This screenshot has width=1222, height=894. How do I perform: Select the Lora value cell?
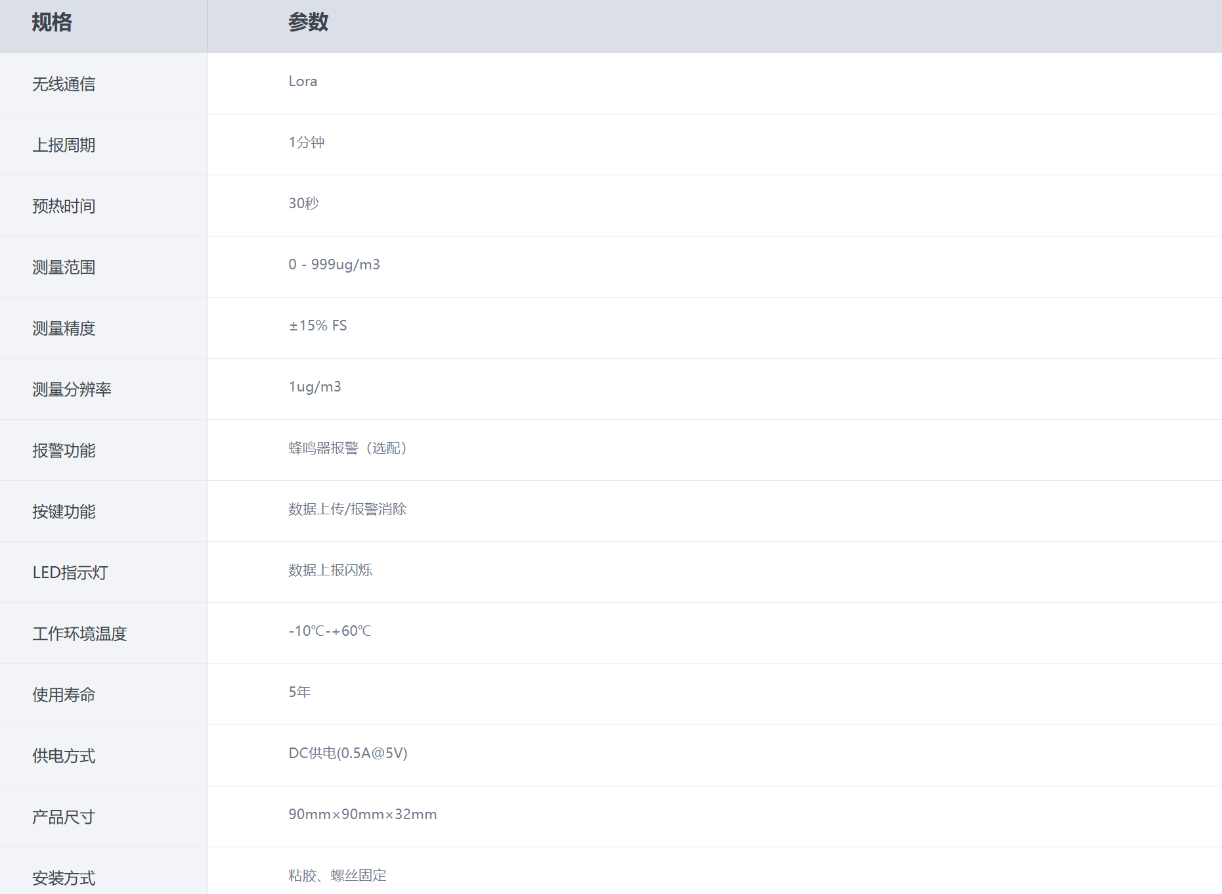pyautogui.click(x=303, y=81)
